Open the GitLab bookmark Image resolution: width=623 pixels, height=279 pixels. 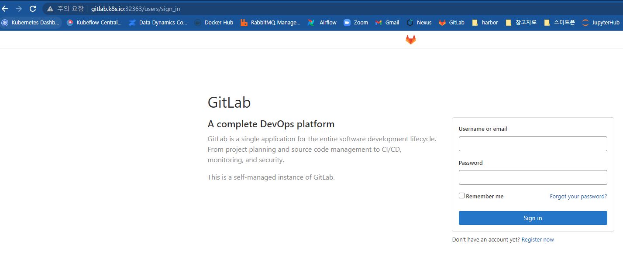coord(452,23)
